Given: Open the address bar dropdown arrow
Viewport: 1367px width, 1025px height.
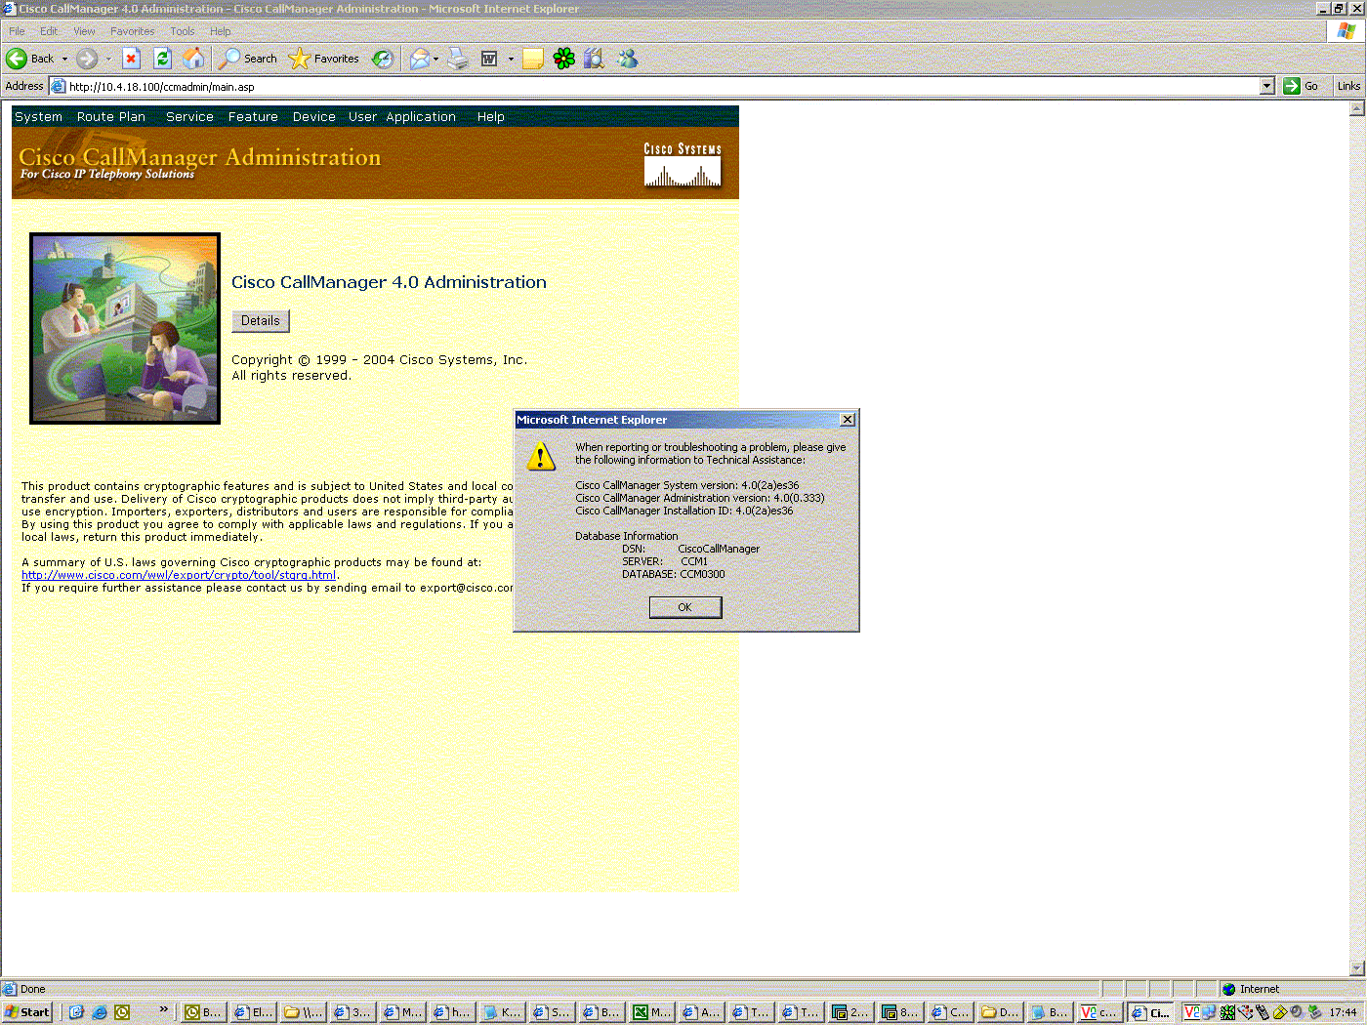Looking at the screenshot, I should coord(1266,86).
